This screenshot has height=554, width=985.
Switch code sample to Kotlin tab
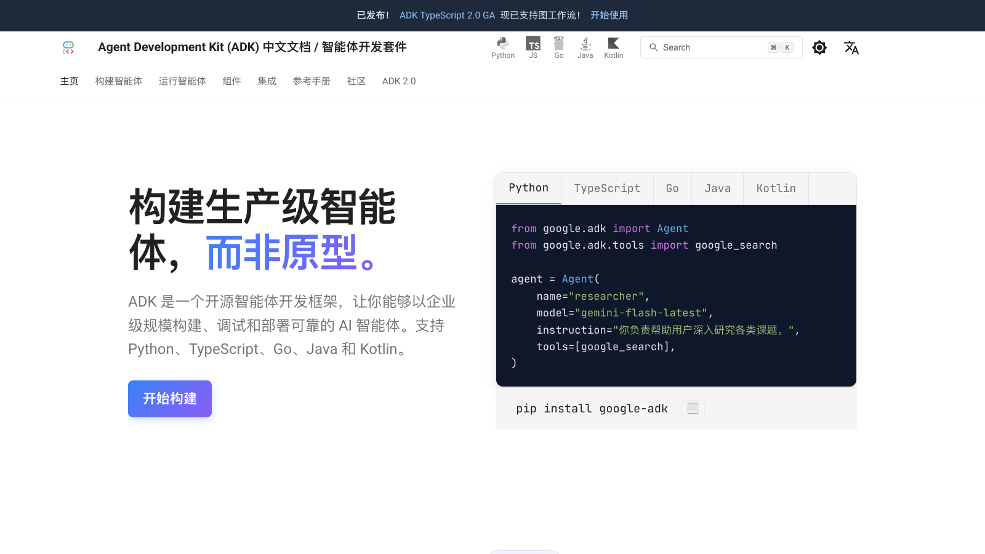tap(776, 188)
